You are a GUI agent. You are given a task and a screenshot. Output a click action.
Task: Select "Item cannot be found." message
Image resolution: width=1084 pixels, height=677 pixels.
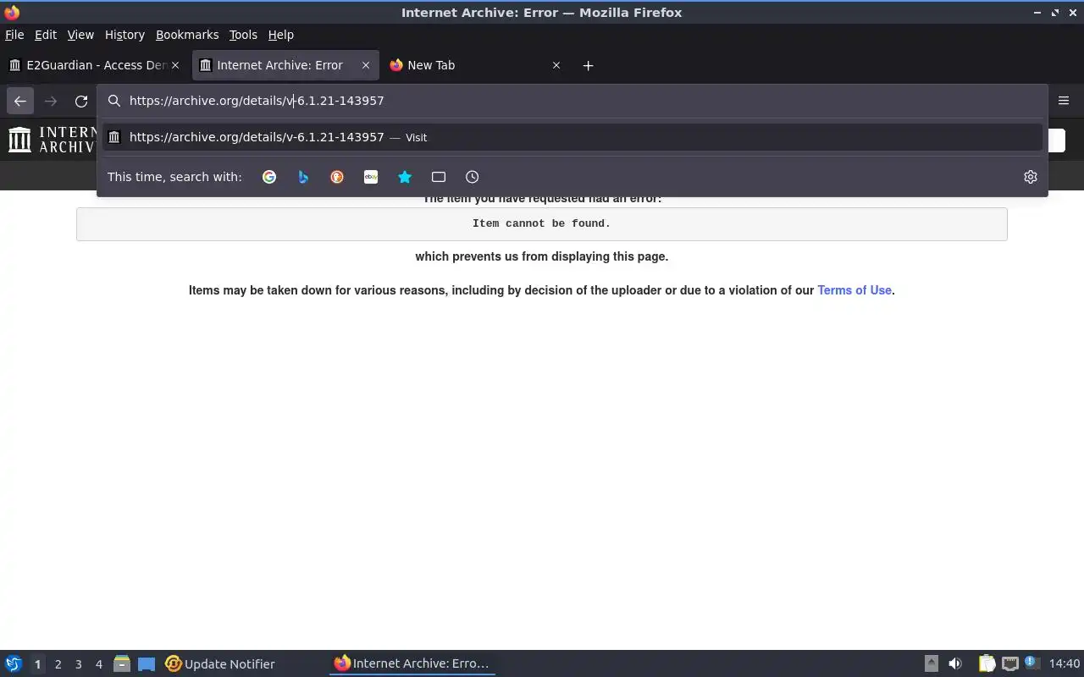click(x=541, y=223)
